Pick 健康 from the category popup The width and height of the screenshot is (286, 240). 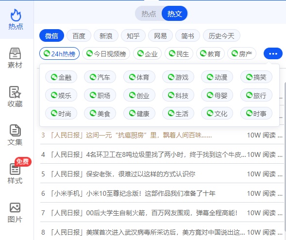(139, 113)
